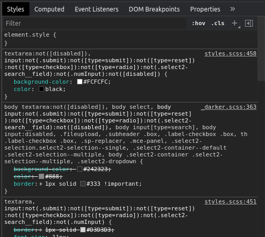Switch to the Styles tab

pos(16,9)
